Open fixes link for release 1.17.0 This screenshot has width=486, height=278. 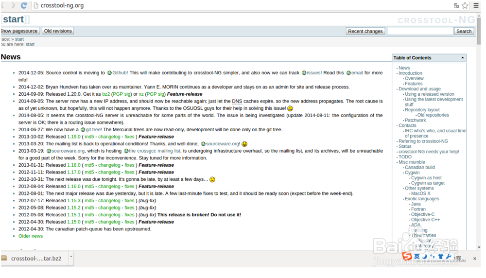[x=129, y=173]
